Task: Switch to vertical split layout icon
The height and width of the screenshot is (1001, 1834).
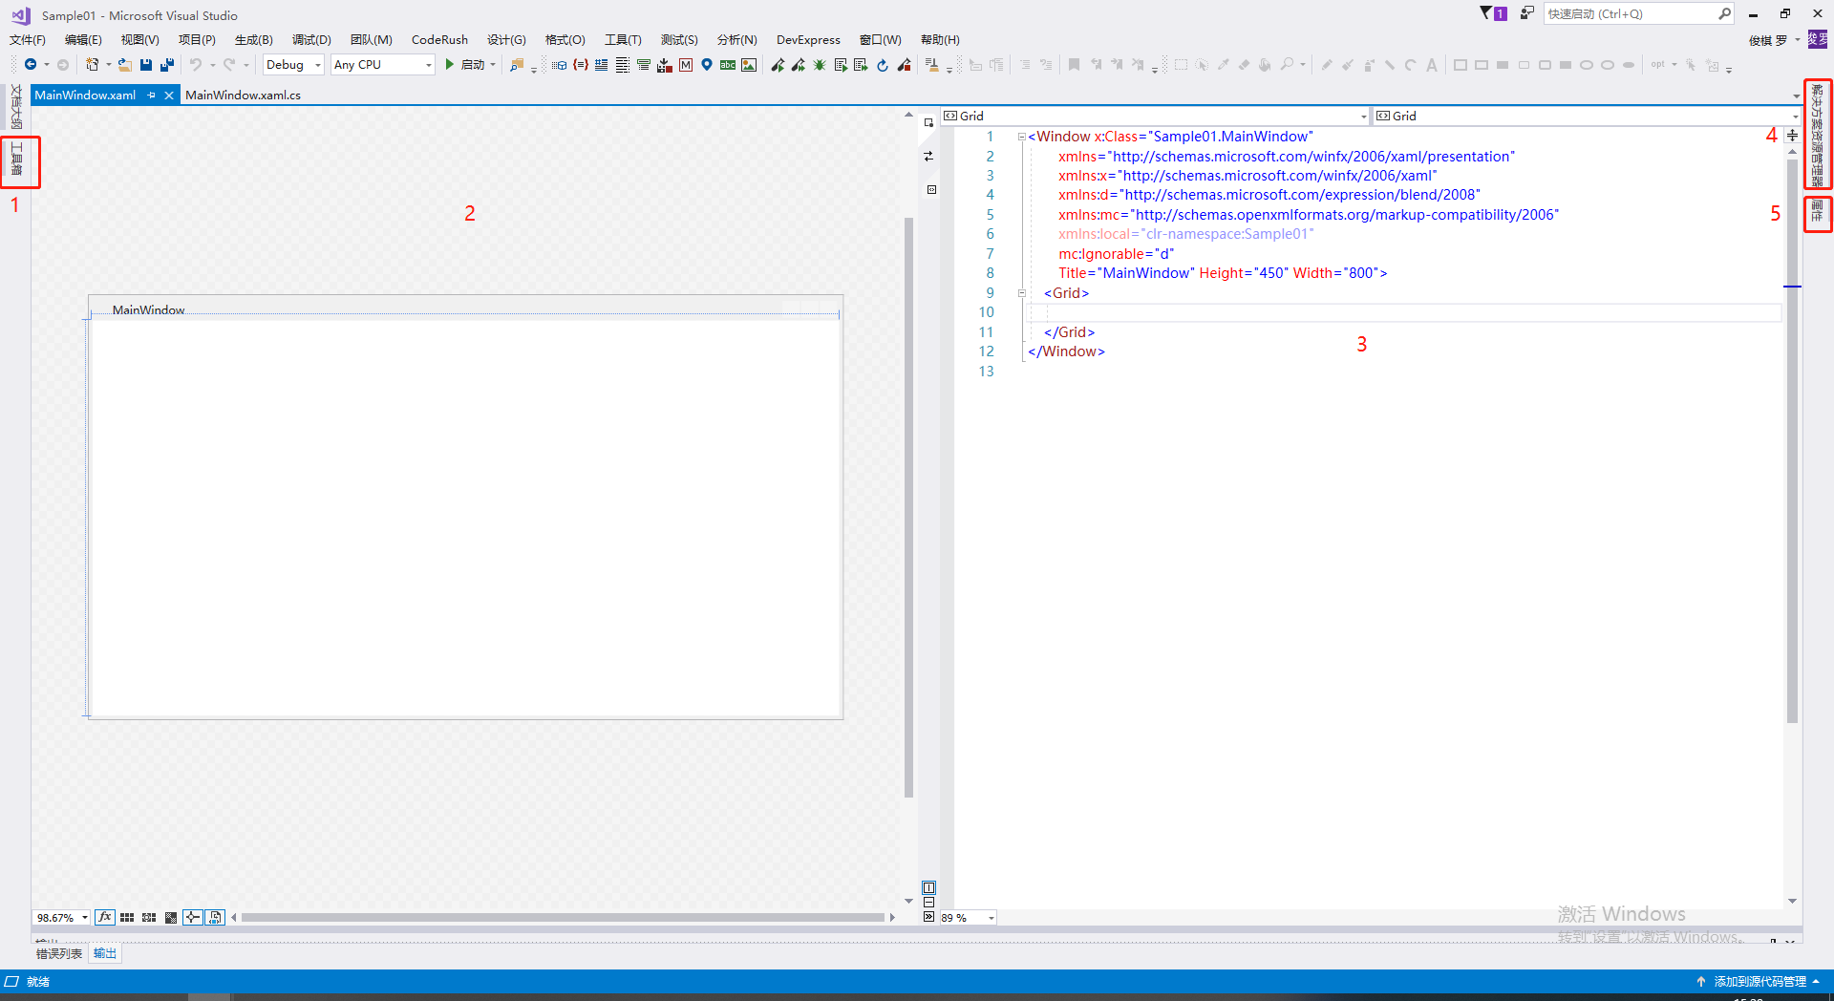Action: [928, 888]
